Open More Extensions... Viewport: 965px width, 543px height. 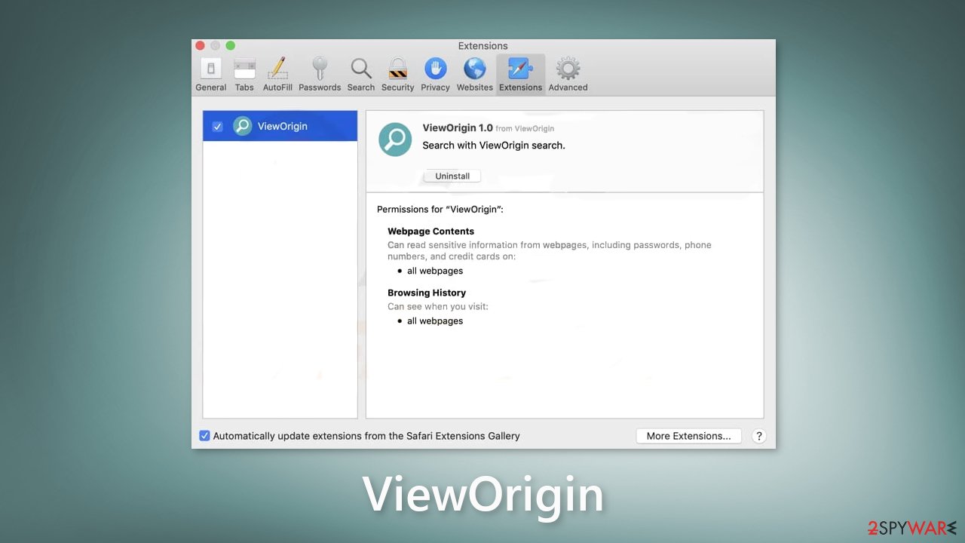click(x=688, y=435)
